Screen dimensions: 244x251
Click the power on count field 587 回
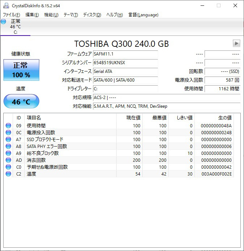[x=222, y=80]
